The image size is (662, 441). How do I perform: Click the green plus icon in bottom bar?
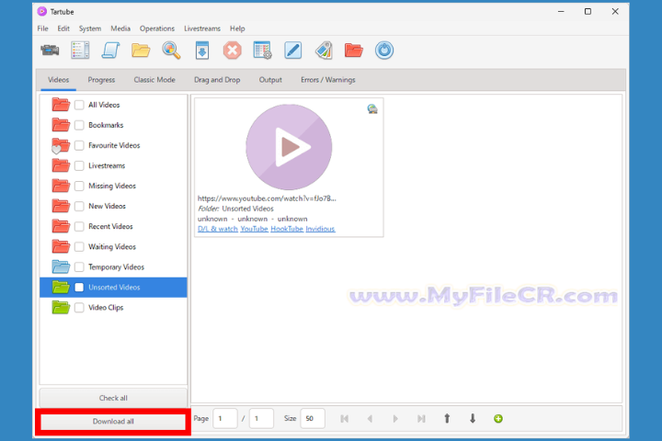[498, 419]
